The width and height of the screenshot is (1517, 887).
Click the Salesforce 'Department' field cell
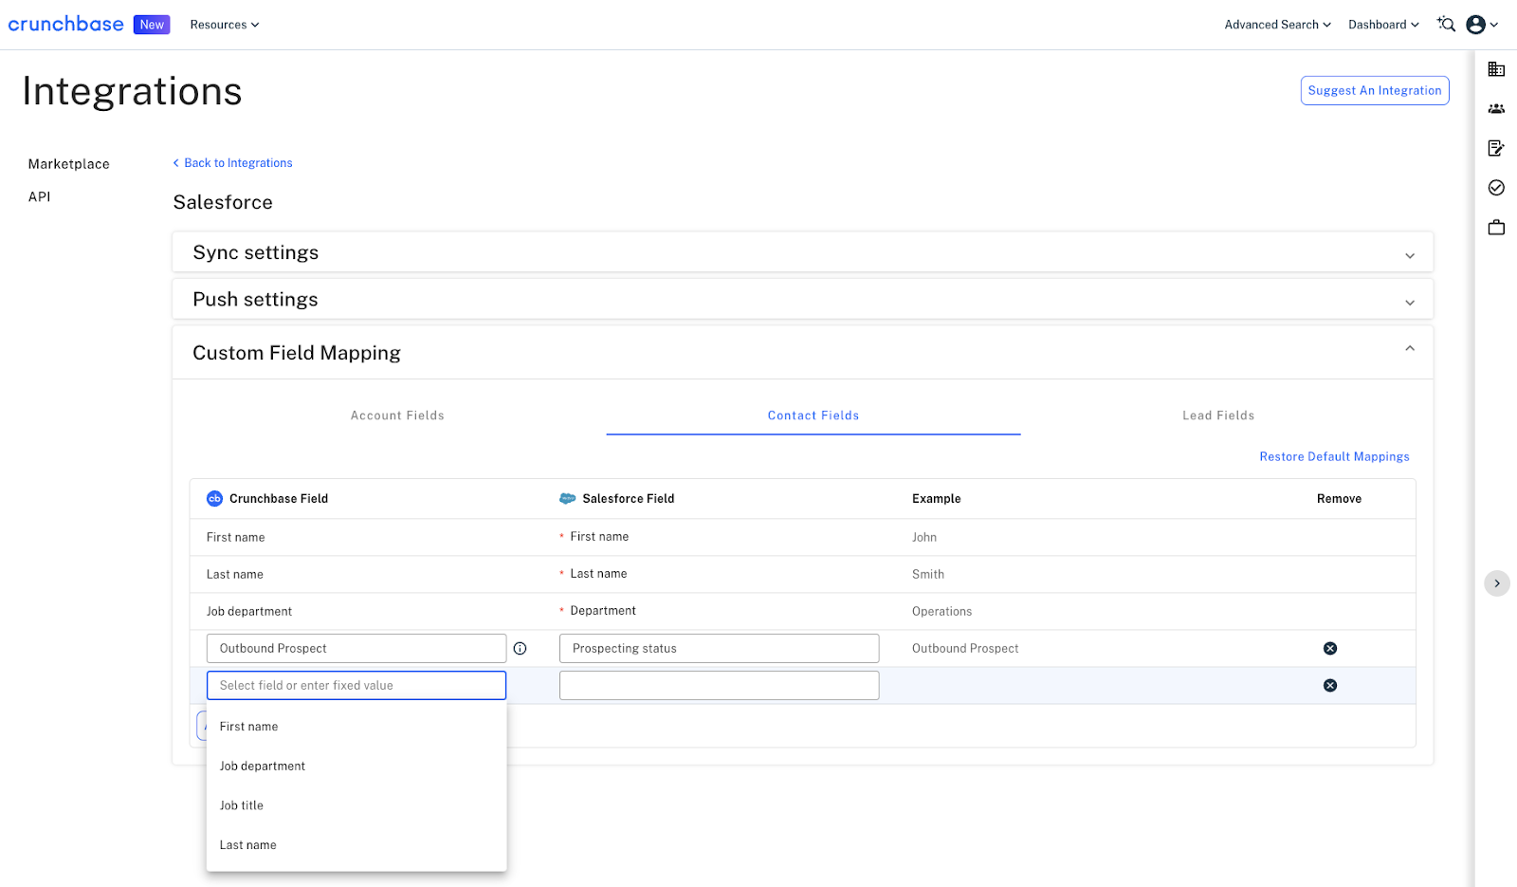(603, 611)
